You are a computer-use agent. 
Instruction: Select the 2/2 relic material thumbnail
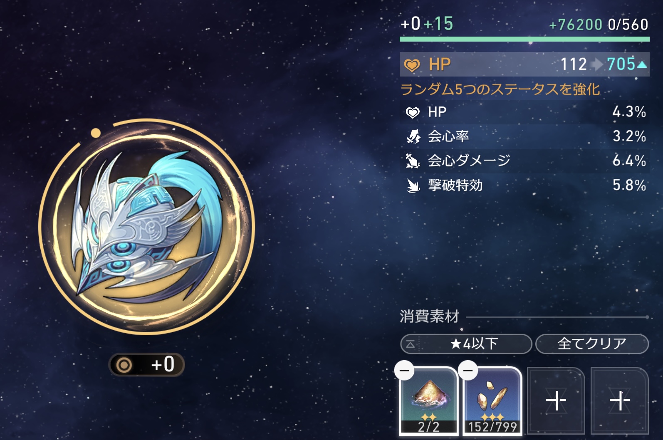[x=428, y=401]
